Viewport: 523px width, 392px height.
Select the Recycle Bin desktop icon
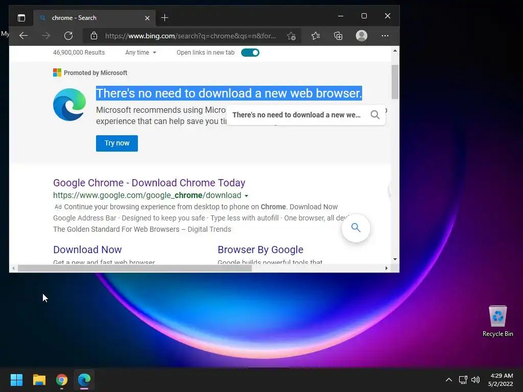point(497,321)
